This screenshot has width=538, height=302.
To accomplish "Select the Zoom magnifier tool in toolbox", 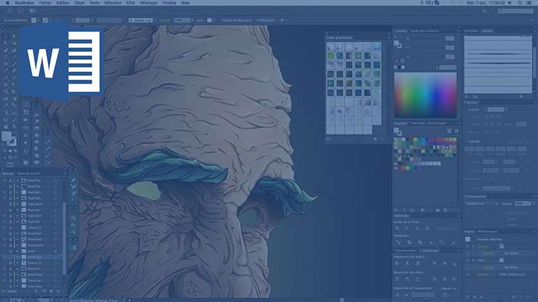I will [14, 127].
